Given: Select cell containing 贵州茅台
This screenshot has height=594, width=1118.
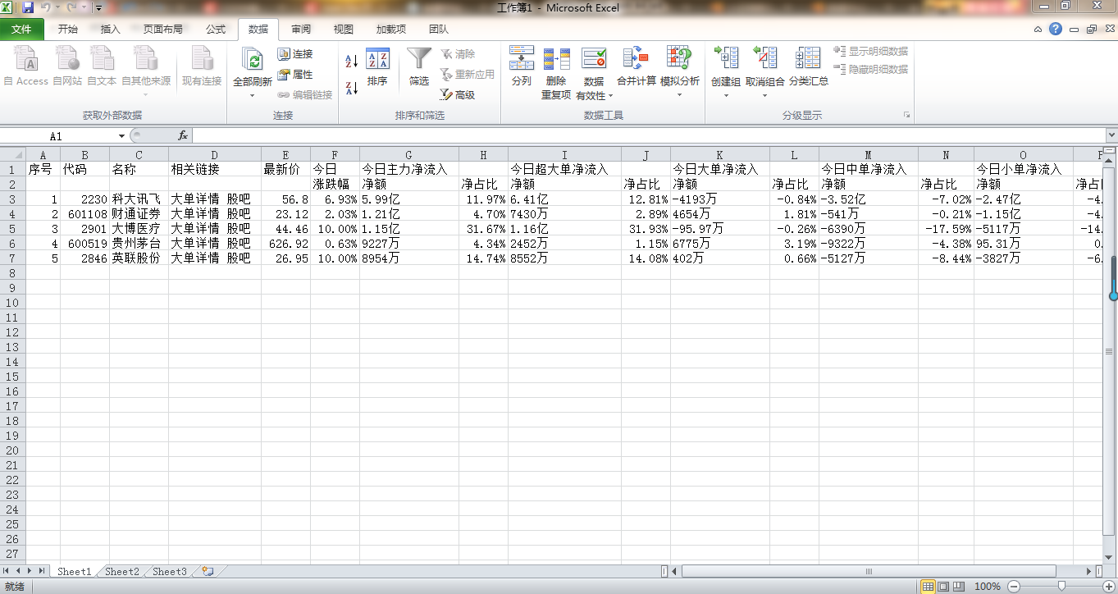Looking at the screenshot, I should point(139,243).
